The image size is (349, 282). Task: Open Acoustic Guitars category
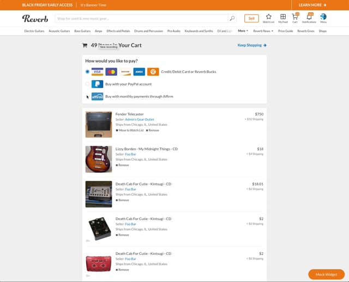pyautogui.click(x=59, y=31)
